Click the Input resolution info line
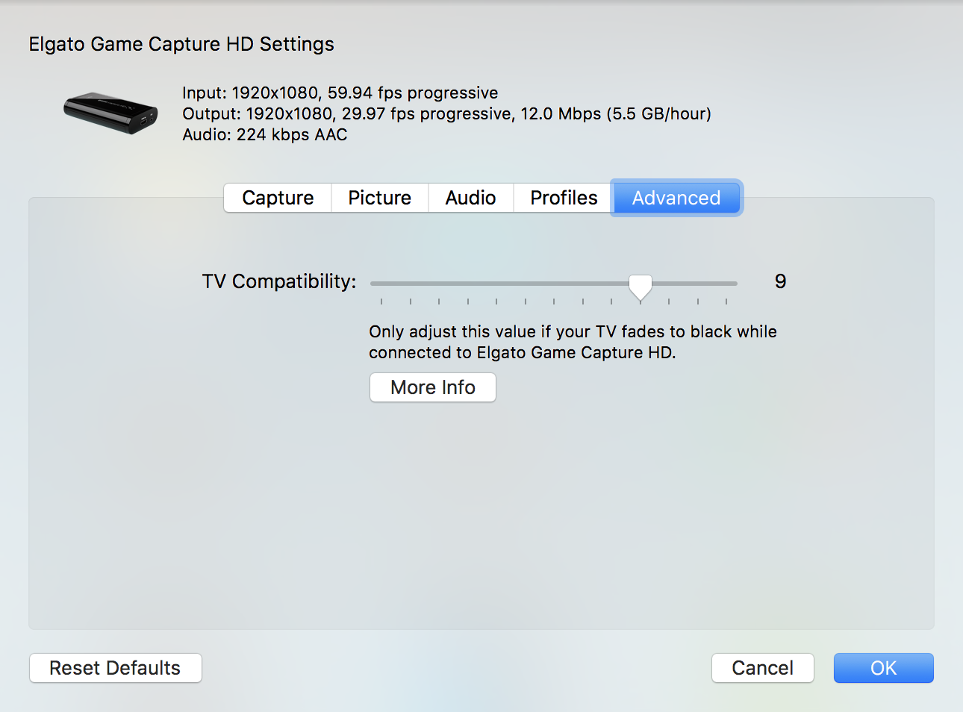 coord(340,93)
